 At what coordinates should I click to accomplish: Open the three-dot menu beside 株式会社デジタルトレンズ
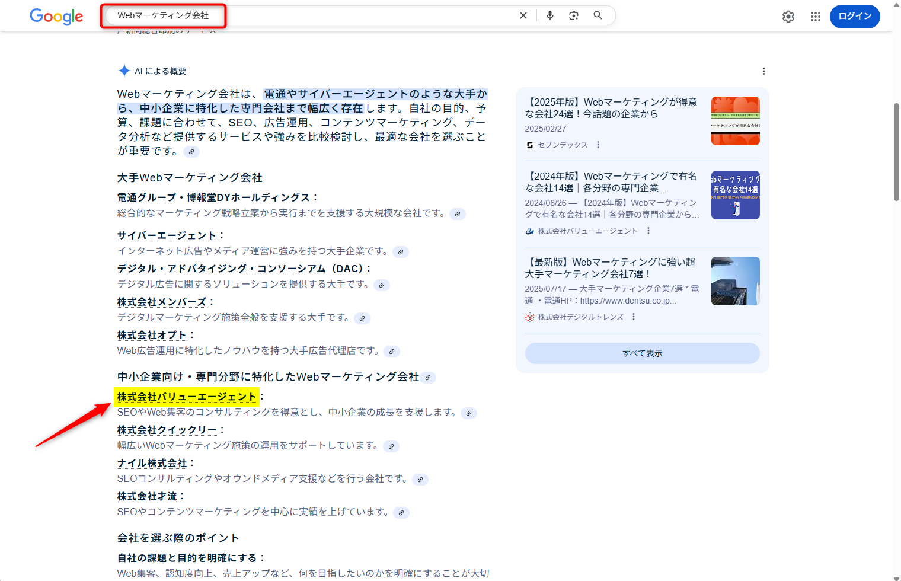(x=633, y=317)
